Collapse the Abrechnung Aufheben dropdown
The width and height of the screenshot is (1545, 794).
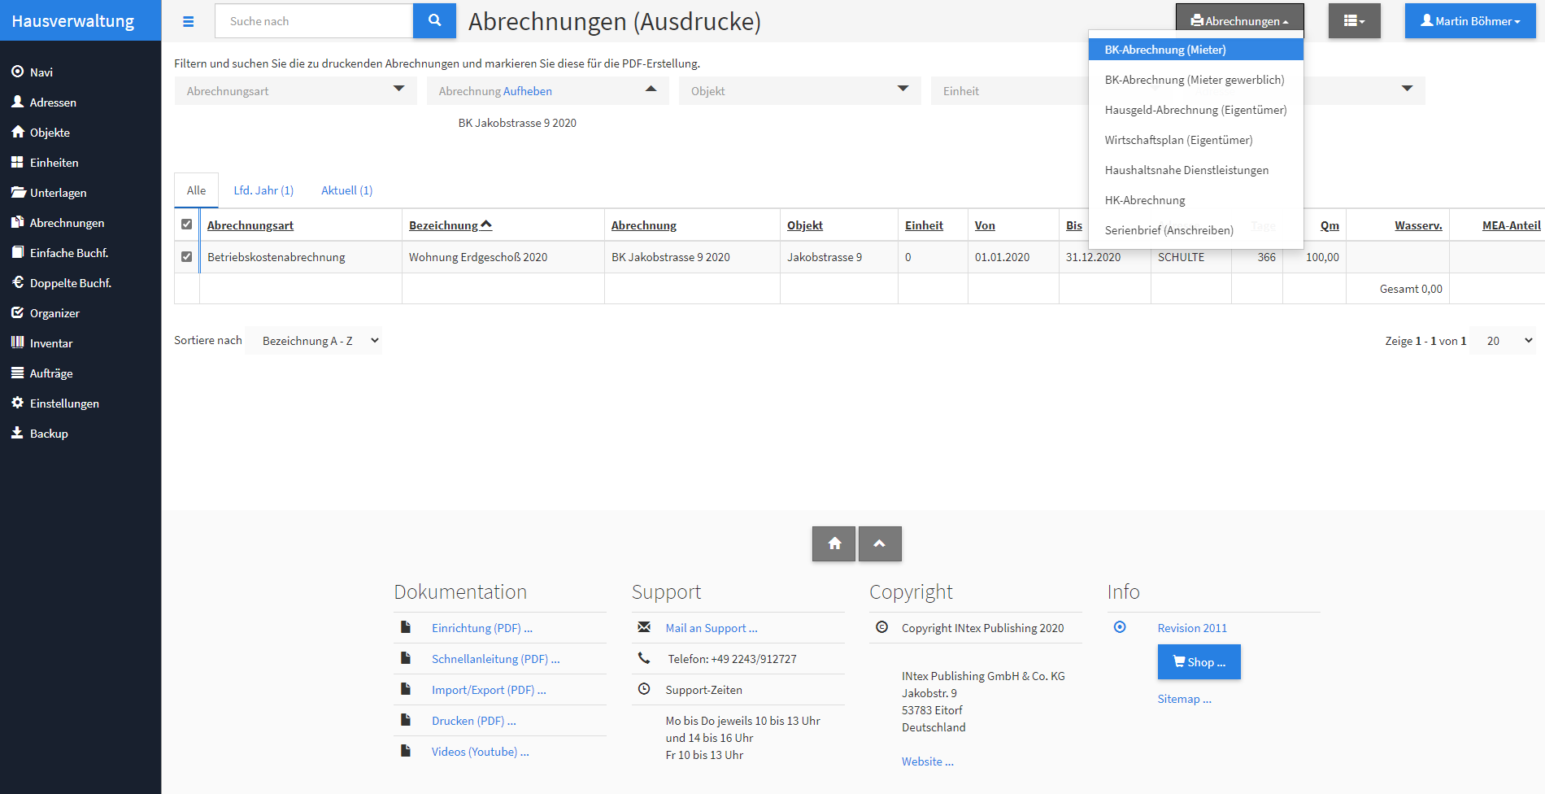[x=547, y=90]
